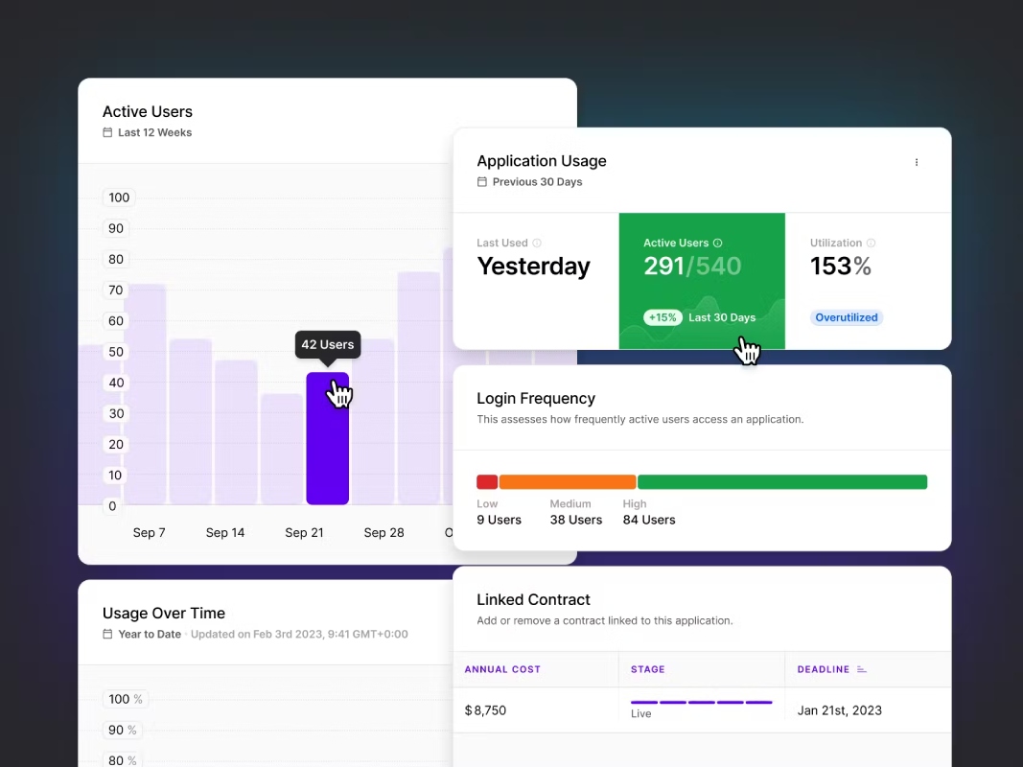Click the calendar icon beside Last 12 Weeks
The width and height of the screenshot is (1023, 767).
[x=107, y=132]
